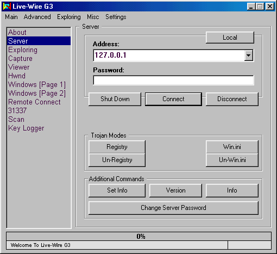Click the Un-Registry button
The width and height of the screenshot is (277, 254).
pos(117,160)
